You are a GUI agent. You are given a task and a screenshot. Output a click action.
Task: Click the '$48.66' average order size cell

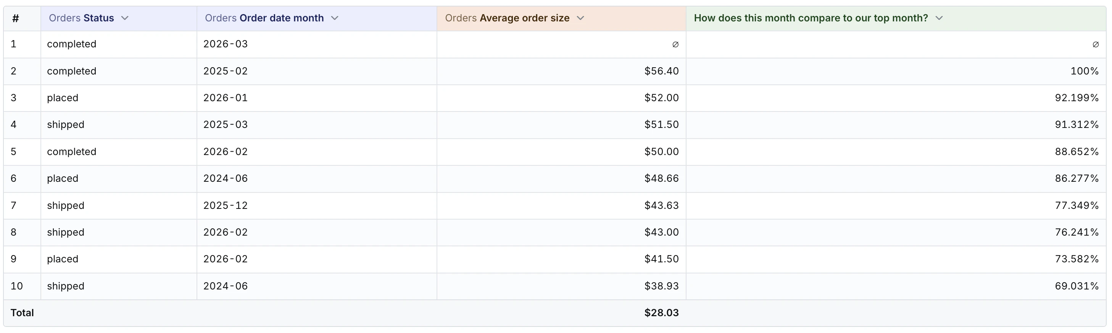point(562,179)
